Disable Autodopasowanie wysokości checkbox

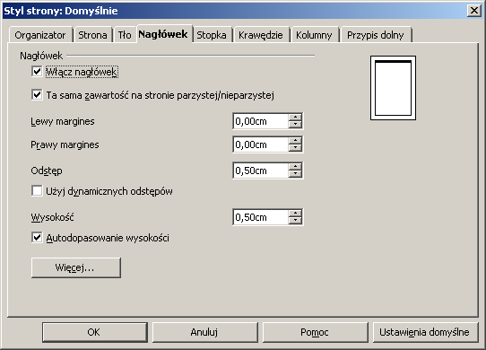tap(37, 238)
